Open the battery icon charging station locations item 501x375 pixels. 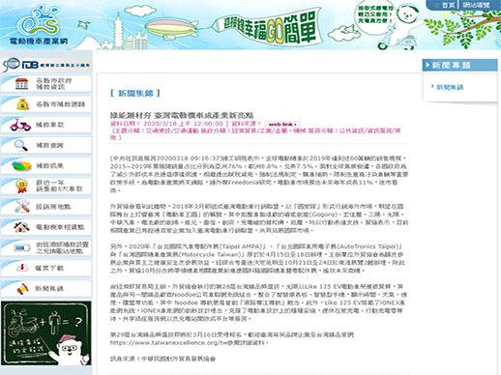click(x=46, y=247)
